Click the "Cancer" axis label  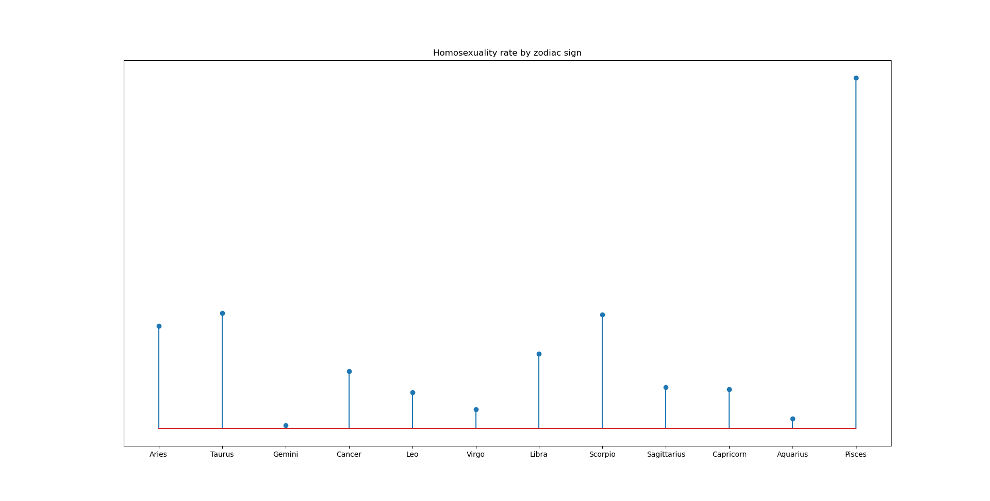pyautogui.click(x=349, y=454)
